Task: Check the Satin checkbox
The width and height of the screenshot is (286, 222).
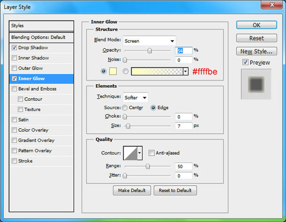Action: 14,120
